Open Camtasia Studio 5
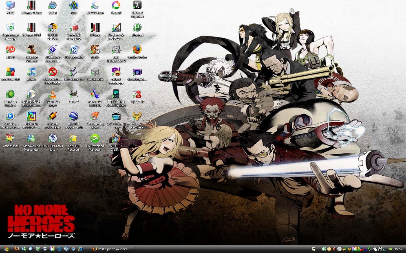 click(x=10, y=98)
